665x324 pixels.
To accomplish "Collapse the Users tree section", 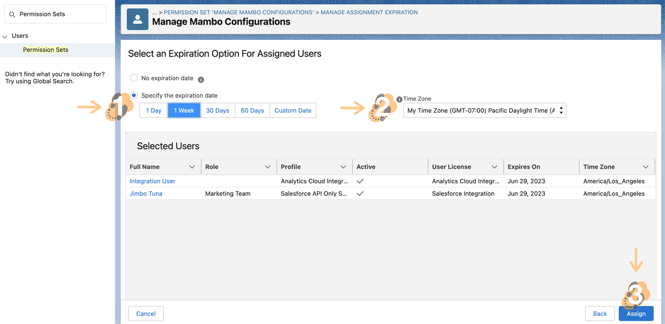I will pos(5,36).
